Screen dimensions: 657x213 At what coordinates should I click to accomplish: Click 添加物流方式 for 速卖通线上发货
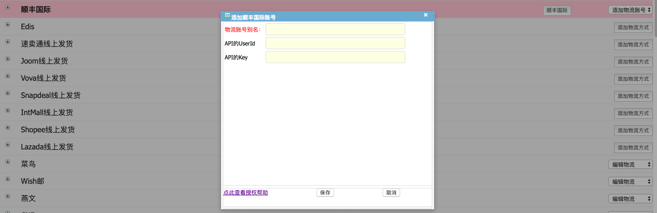click(x=633, y=45)
